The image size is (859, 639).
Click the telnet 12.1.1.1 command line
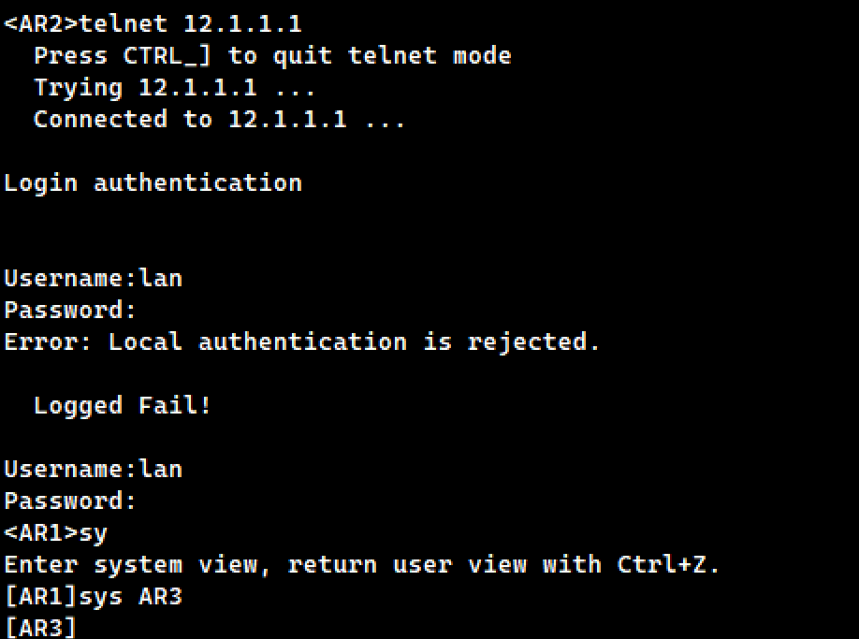pyautogui.click(x=153, y=24)
